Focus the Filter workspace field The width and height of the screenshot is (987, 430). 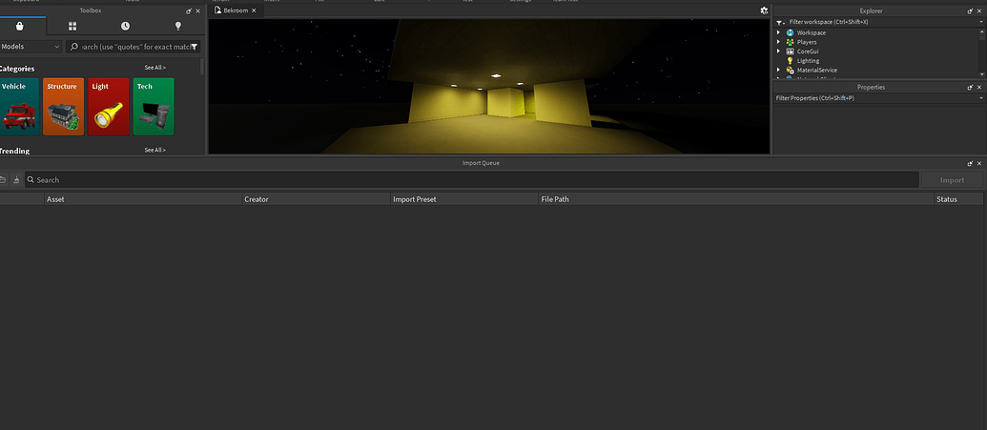point(881,22)
